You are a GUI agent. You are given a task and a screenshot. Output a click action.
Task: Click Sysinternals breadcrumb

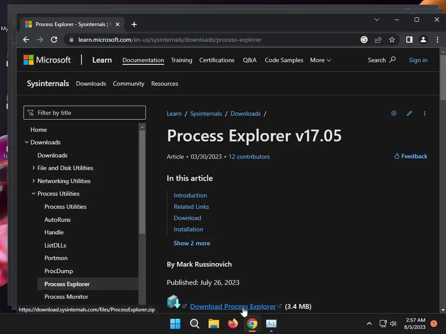tap(206, 114)
